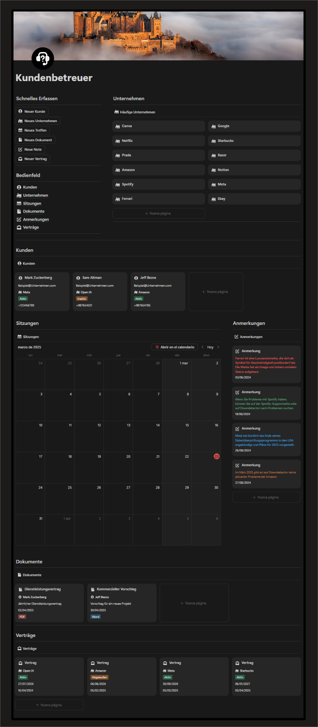Click the person icon on Neuer Kunde
The width and height of the screenshot is (318, 727).
(20, 111)
